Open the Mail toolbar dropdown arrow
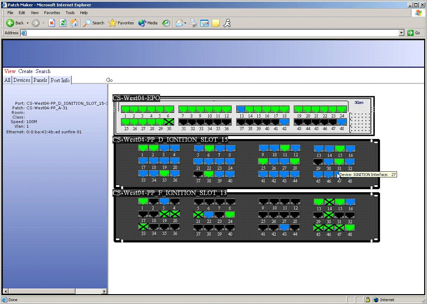Screen dimensions: 427x304 [185, 23]
